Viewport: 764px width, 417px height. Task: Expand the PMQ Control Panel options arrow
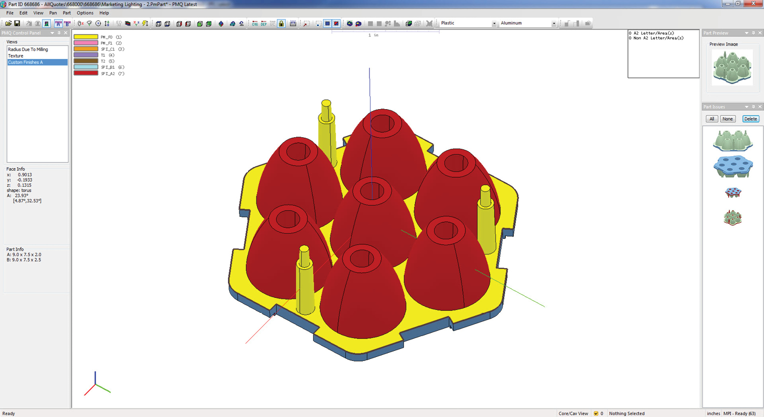point(52,33)
